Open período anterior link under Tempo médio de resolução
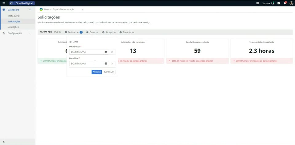Image resolution: width=295 pixels, height=145 pixels. pos(270,61)
